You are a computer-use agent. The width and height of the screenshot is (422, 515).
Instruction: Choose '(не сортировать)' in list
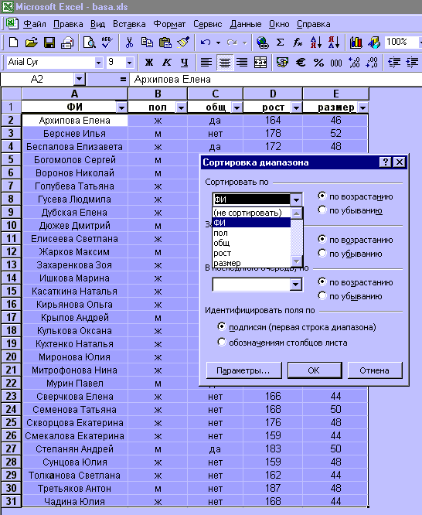251,213
